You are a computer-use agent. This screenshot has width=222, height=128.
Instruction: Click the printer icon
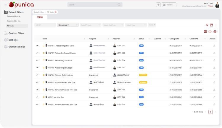(x=215, y=32)
